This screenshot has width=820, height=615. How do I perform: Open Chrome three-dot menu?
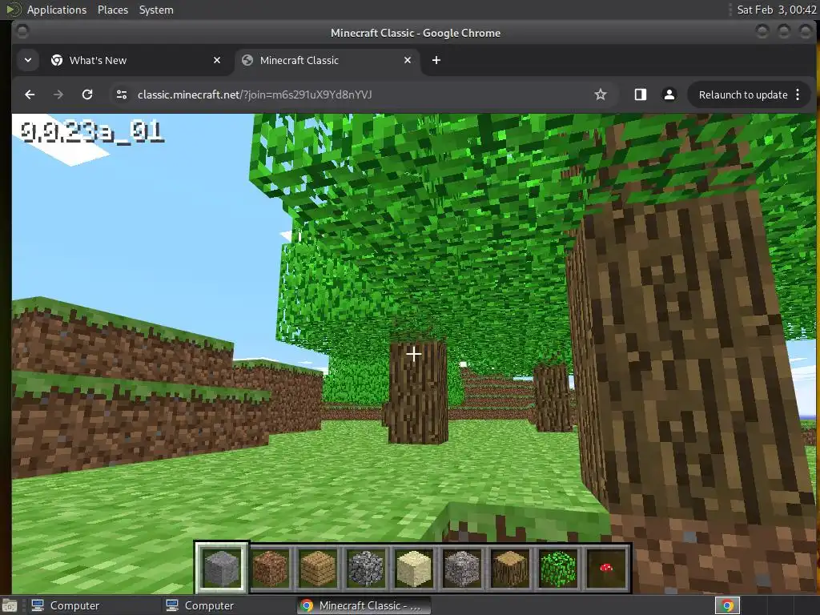click(x=798, y=94)
